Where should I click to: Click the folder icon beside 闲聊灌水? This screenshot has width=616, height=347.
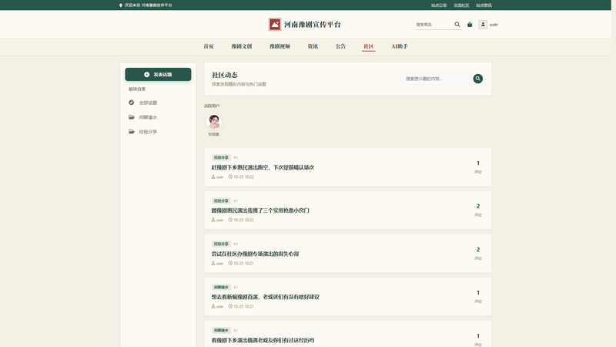(131, 117)
